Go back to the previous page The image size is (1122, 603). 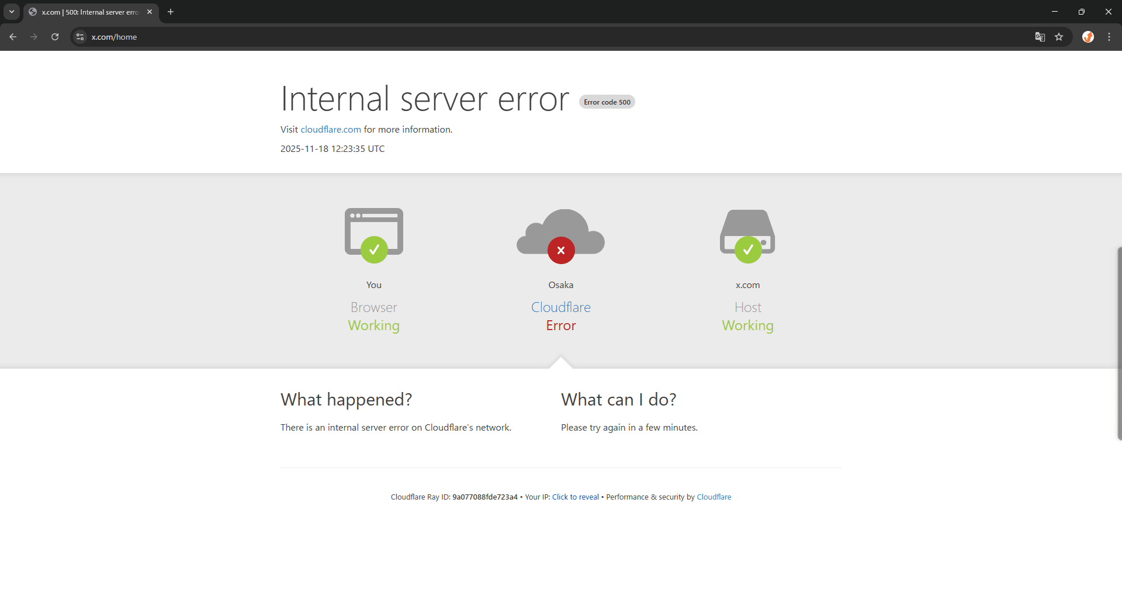(13, 37)
